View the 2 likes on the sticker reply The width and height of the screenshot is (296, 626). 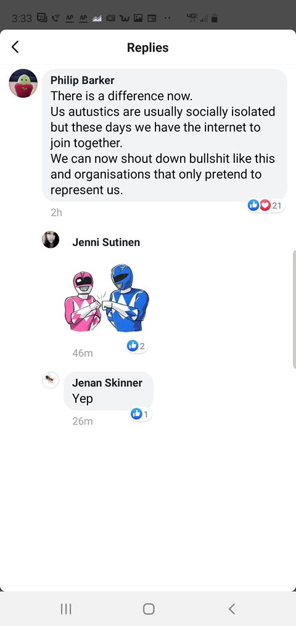[x=137, y=346]
